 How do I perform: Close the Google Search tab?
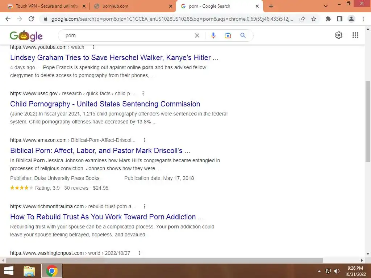[257, 6]
